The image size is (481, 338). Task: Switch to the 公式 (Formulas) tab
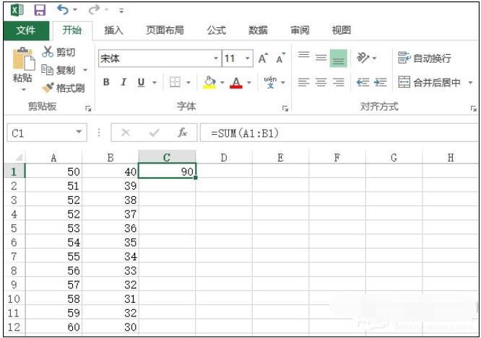tap(216, 30)
